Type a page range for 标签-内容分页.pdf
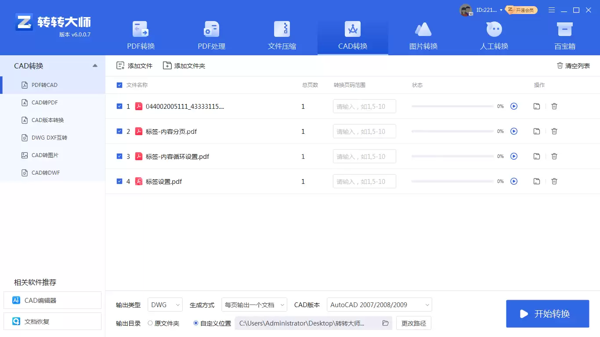600x337 pixels. (364, 131)
